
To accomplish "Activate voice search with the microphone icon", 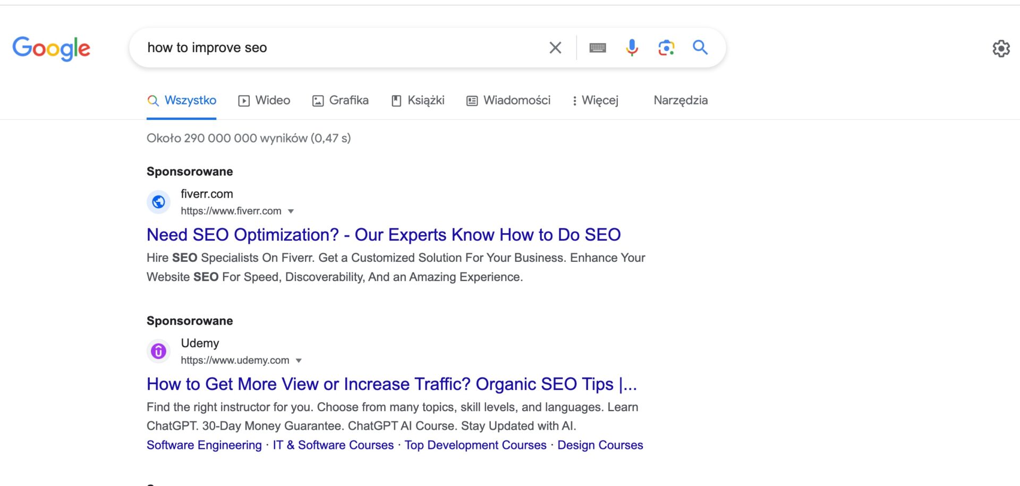I will [632, 47].
